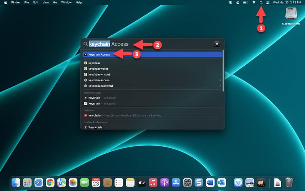Open the Help menu
The width and height of the screenshot is (305, 191).
(79, 2)
